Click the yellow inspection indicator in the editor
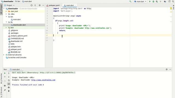The height and width of the screenshot is (98, 175). pos(171,8)
